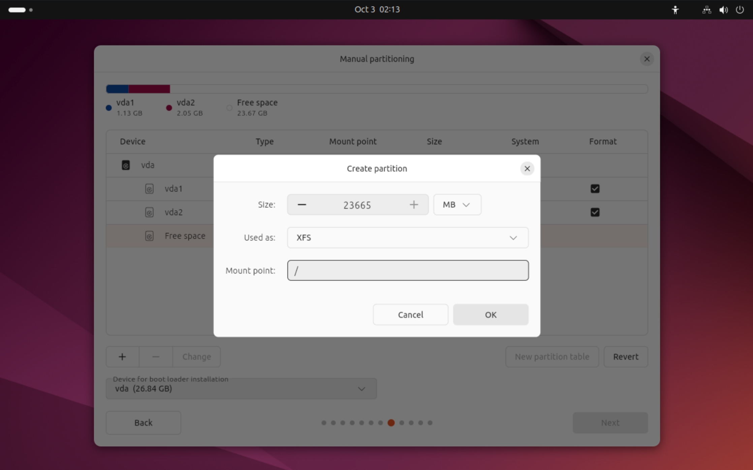Image resolution: width=753 pixels, height=470 pixels.
Task: Click the Mount point text field
Action: tap(407, 271)
